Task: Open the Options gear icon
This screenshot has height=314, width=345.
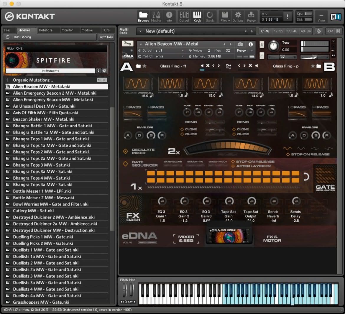Action: coord(238,17)
